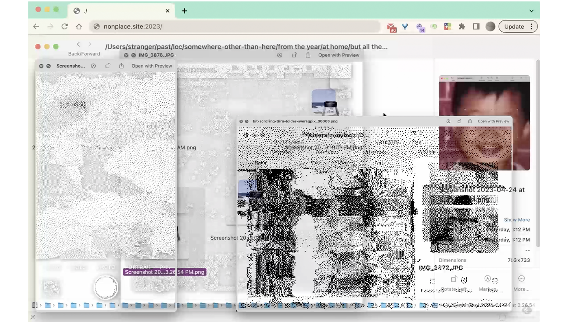Viewport: 574px width, 323px height.
Task: Click the share icon in IMG_3876.JPG header
Action: (308, 55)
